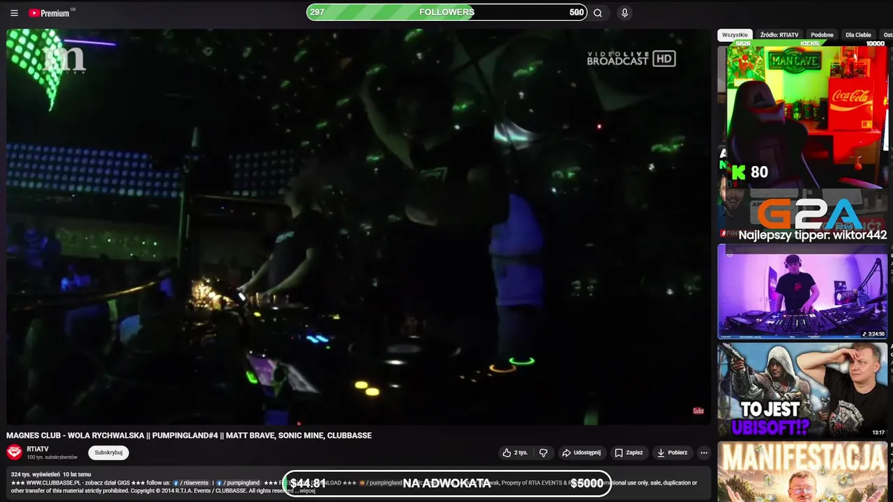Screen dimensions: 893x502
Task: Open the DJ set 3:24:50 thumbnail
Action: 802,291
